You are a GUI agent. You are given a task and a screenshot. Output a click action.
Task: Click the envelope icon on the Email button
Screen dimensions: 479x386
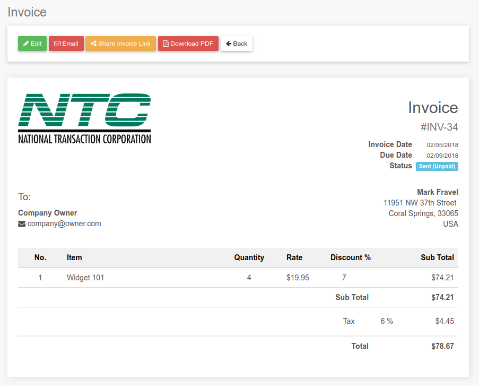(x=57, y=44)
